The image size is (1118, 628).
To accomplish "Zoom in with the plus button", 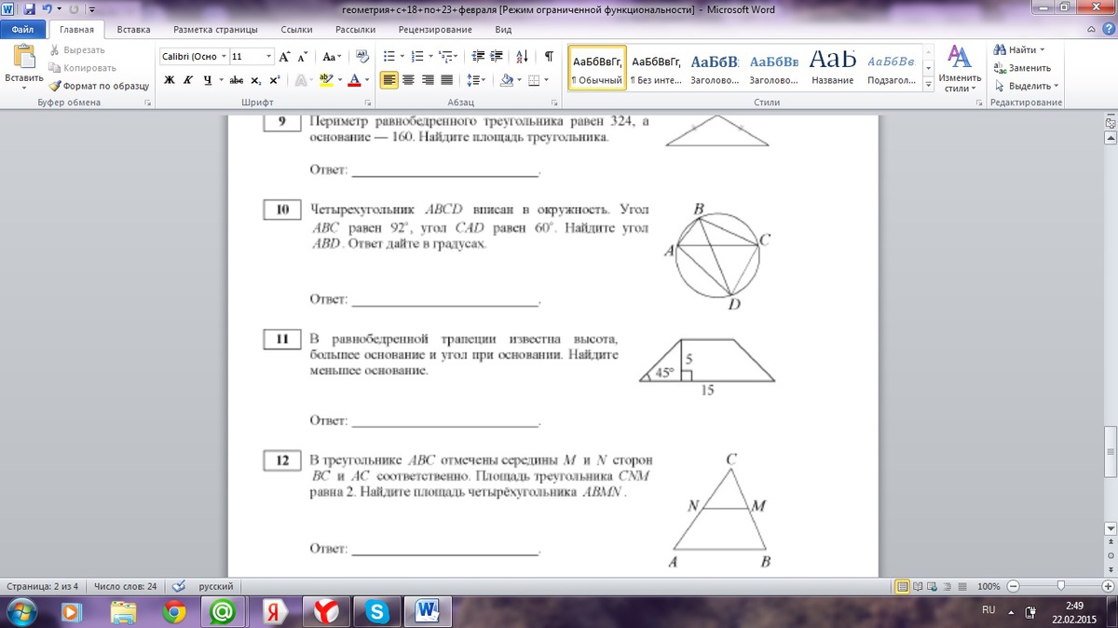I will (1106, 586).
